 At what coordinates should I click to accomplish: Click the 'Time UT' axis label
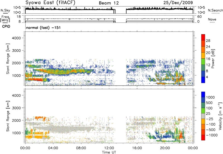click(x=109, y=152)
